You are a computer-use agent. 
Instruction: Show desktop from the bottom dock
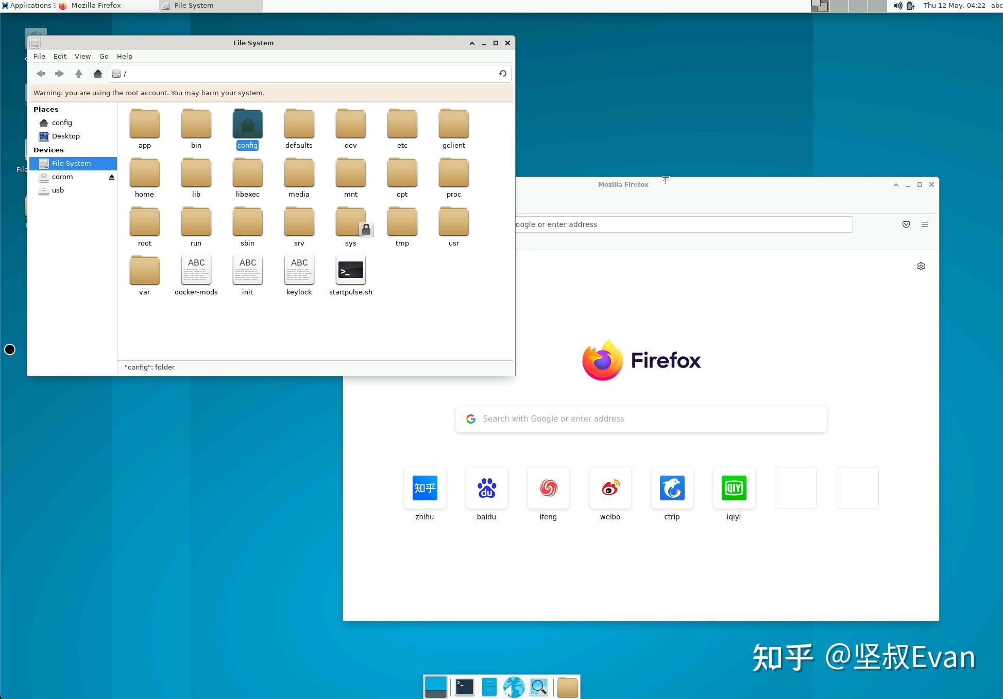(436, 687)
